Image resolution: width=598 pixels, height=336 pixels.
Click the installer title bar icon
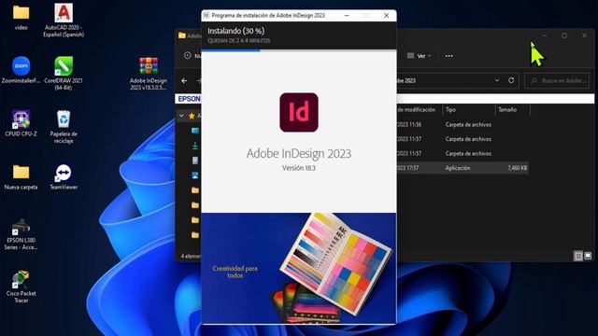pos(206,15)
